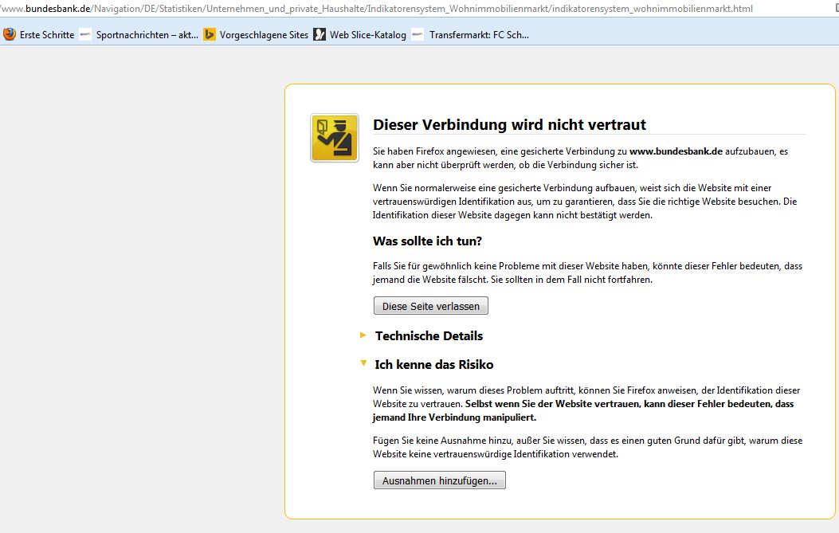
Task: Click the Was sollte ich tun? heading
Action: pos(427,241)
